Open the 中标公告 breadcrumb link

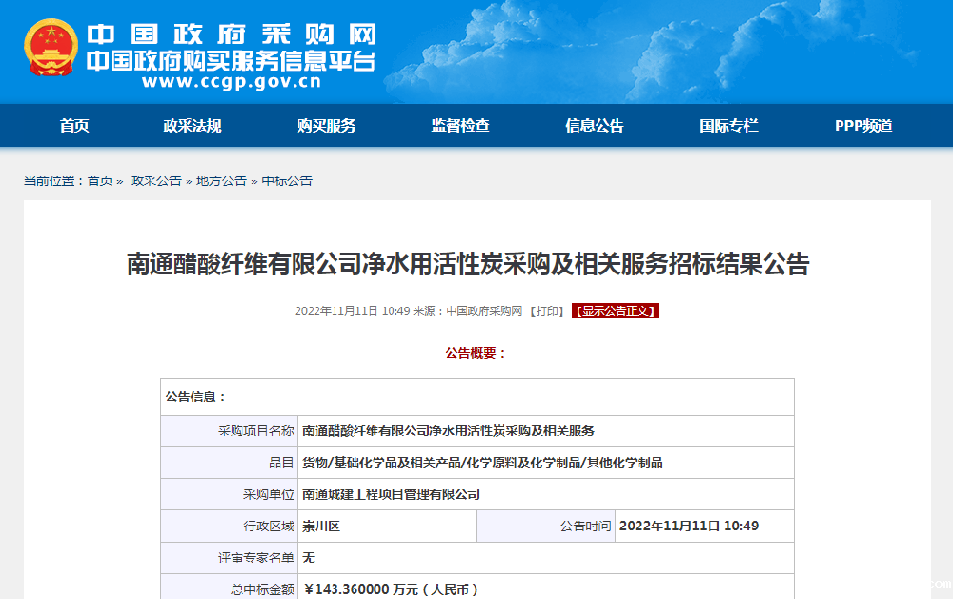tap(287, 180)
